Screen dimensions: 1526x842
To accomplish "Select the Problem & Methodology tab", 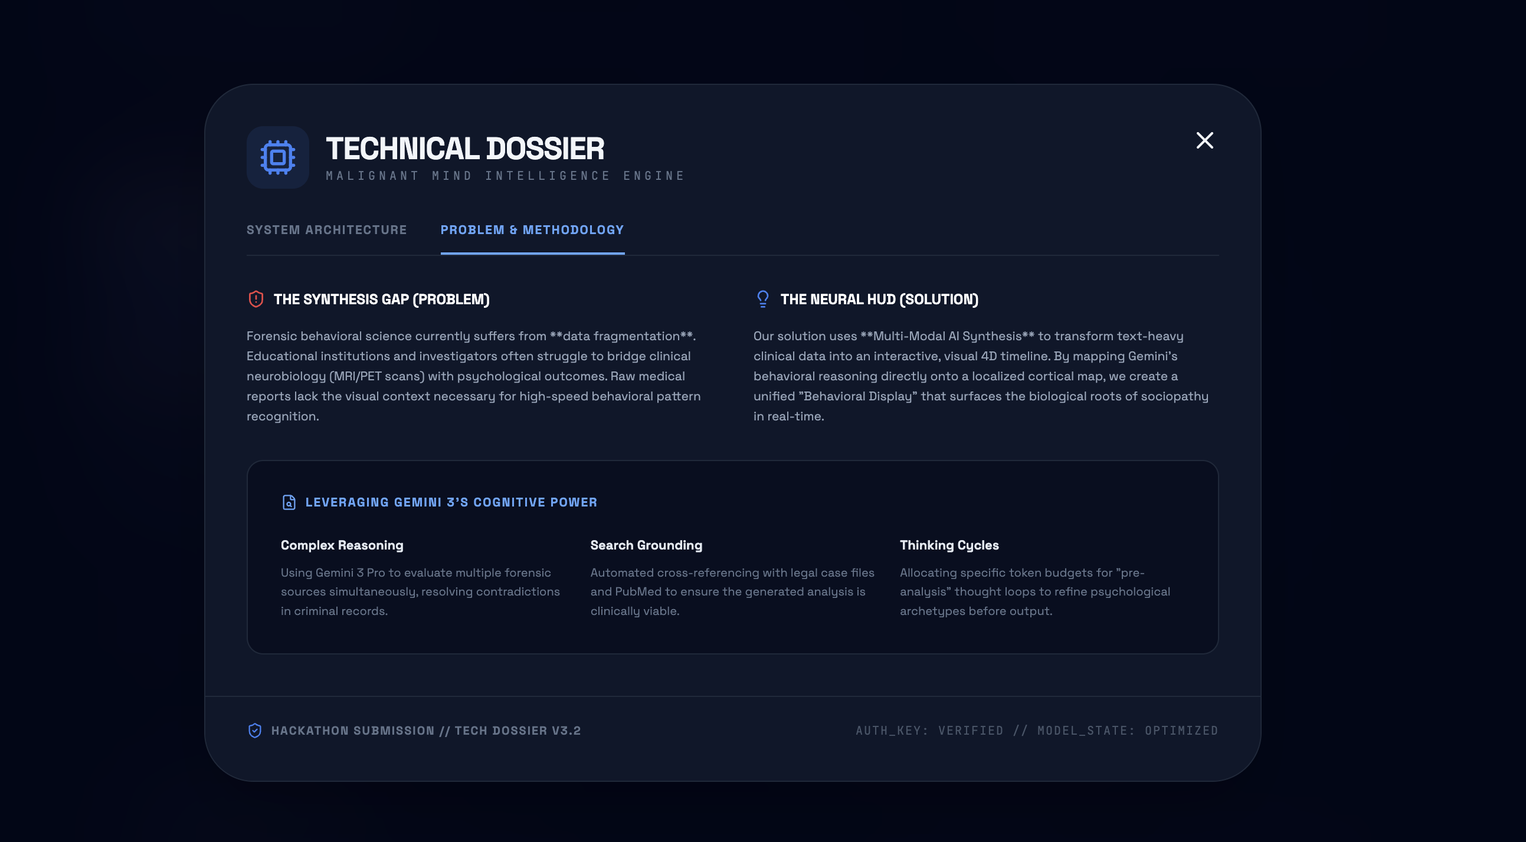I will 532,230.
